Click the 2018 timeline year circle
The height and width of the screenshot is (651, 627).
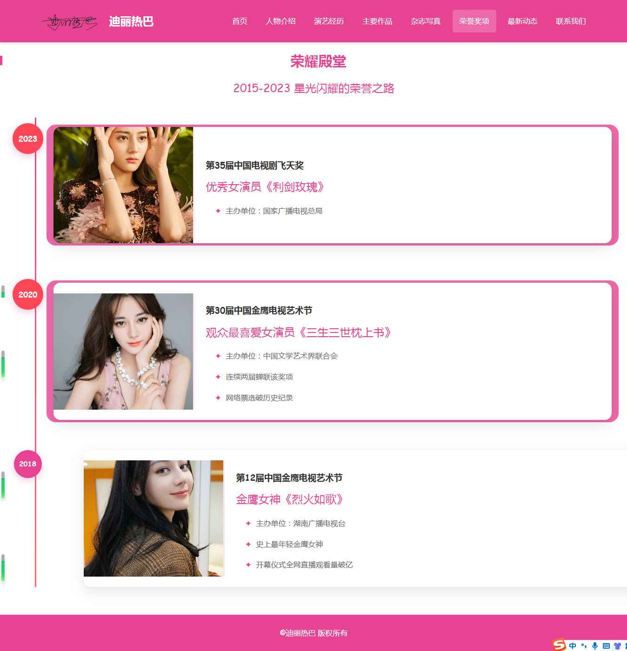coord(28,464)
